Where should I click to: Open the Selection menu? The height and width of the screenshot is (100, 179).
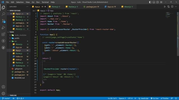[x=20, y=2]
